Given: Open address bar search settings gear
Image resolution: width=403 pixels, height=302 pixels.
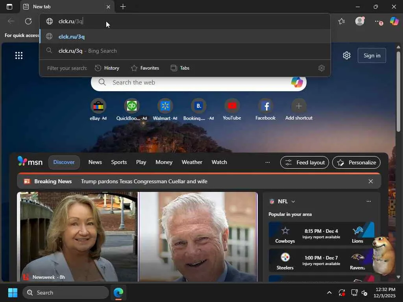Looking at the screenshot, I should point(321,68).
